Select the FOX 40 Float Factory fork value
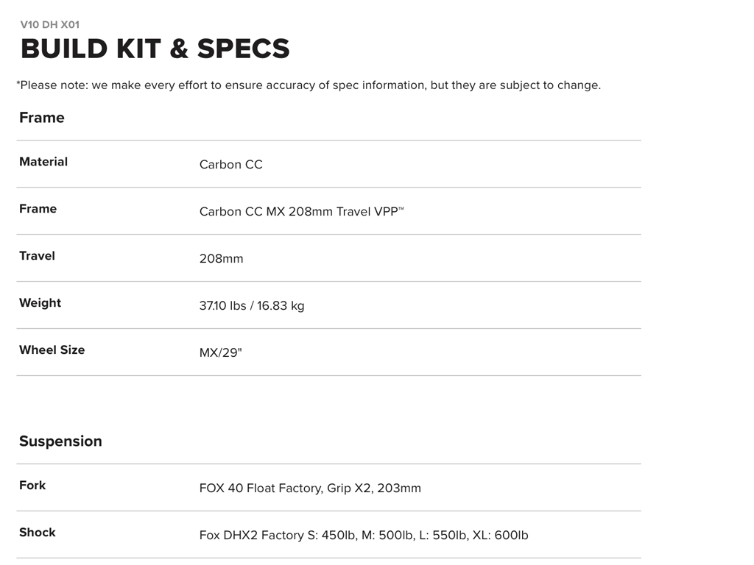Image resolution: width=754 pixels, height=565 pixels. pos(310,488)
